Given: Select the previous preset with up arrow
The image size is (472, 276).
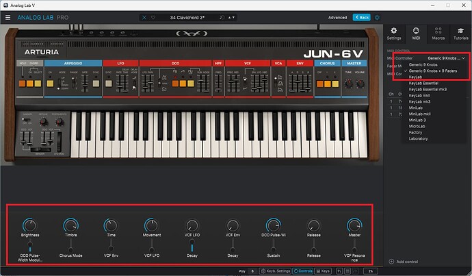Looking at the screenshot, I should pos(229,18).
